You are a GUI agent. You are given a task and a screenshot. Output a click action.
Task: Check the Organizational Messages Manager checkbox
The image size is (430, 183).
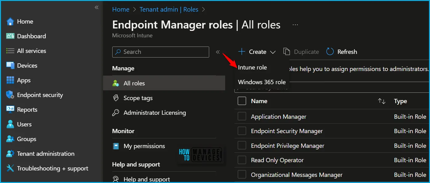coord(242,175)
